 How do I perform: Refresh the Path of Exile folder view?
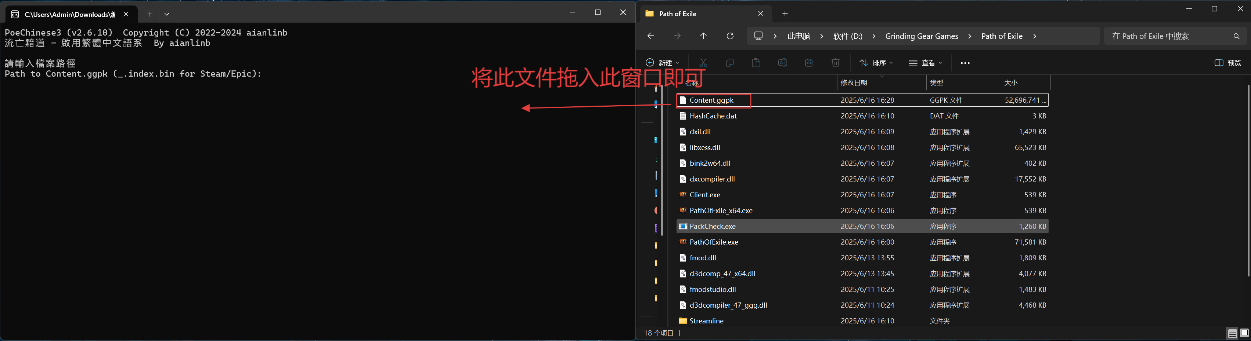point(730,36)
